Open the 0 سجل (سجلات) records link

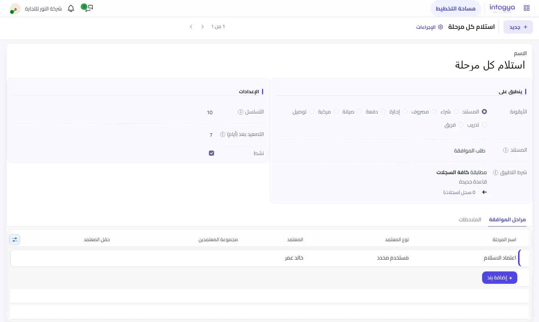click(459, 192)
